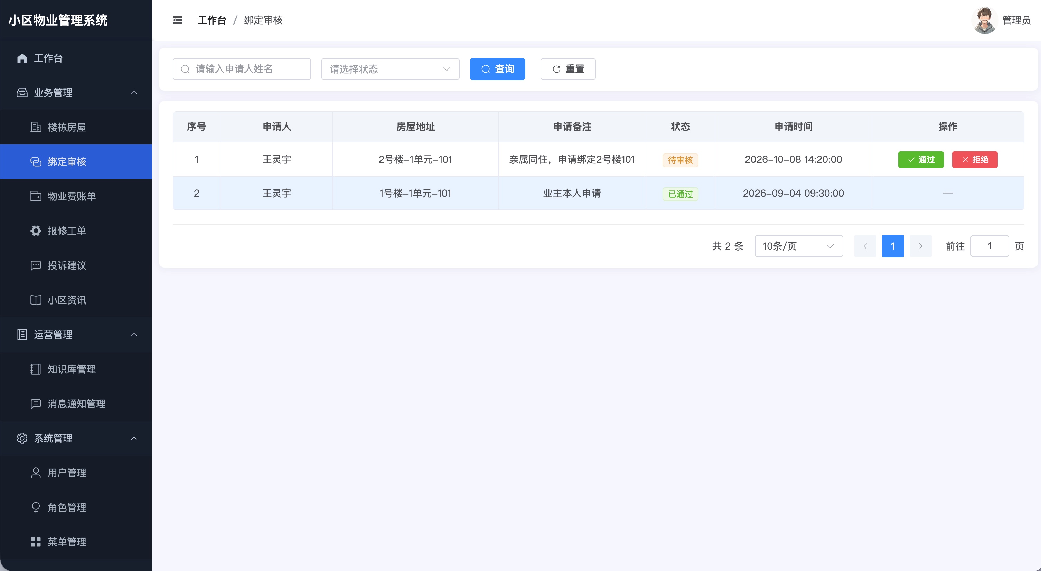Click the 2号楼-1单元-101 address cell

coord(415,160)
